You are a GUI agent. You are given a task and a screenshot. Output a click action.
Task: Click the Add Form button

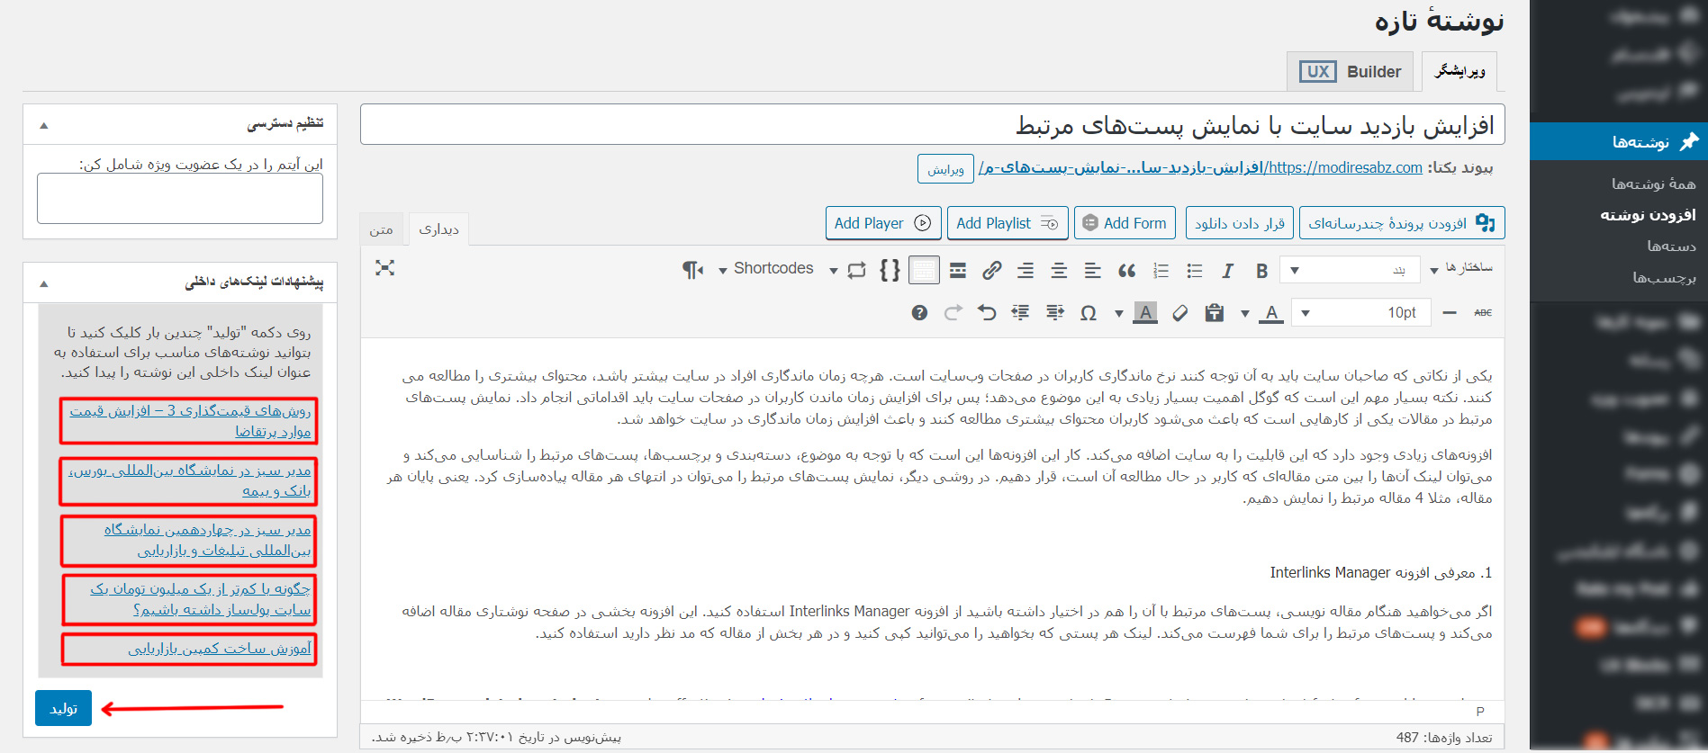1125,223
